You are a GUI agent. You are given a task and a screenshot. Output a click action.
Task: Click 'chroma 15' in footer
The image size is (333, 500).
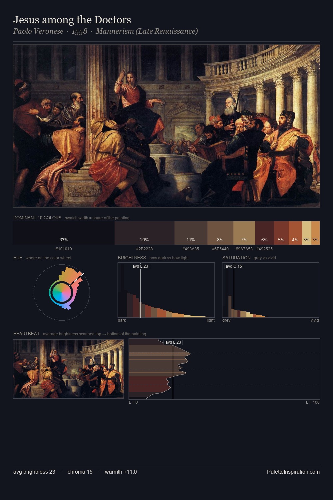80,472
